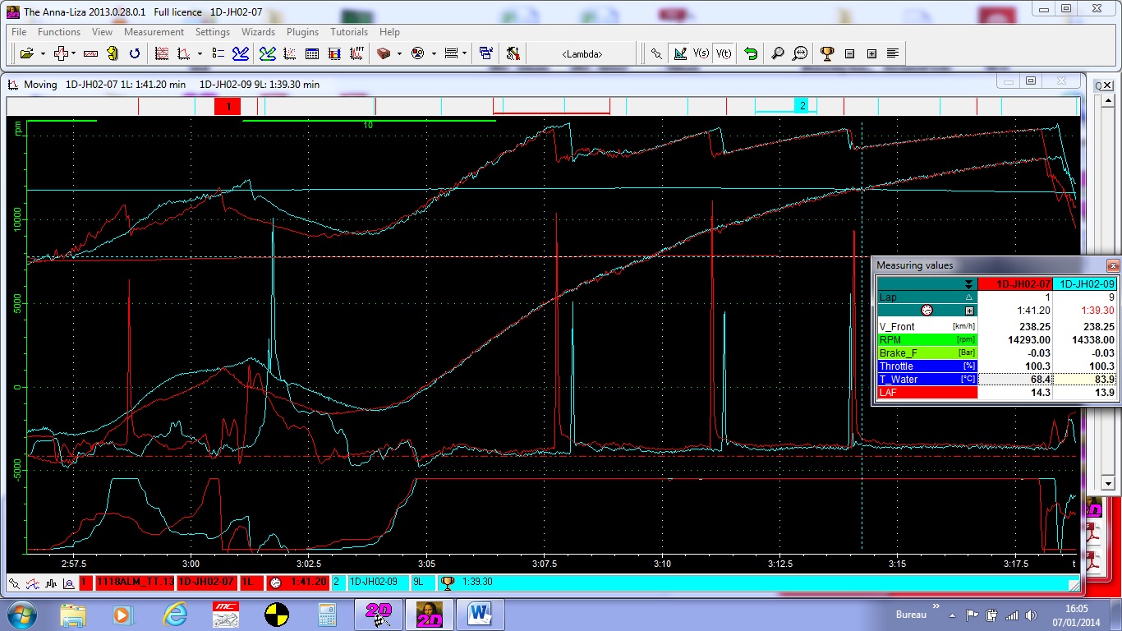Click the 1D-JH02-07 red status bar label
Viewport: 1122px width, 631px height.
(x=208, y=582)
